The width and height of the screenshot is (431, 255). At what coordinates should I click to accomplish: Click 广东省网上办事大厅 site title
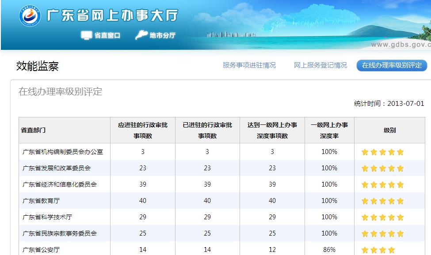coord(112,16)
